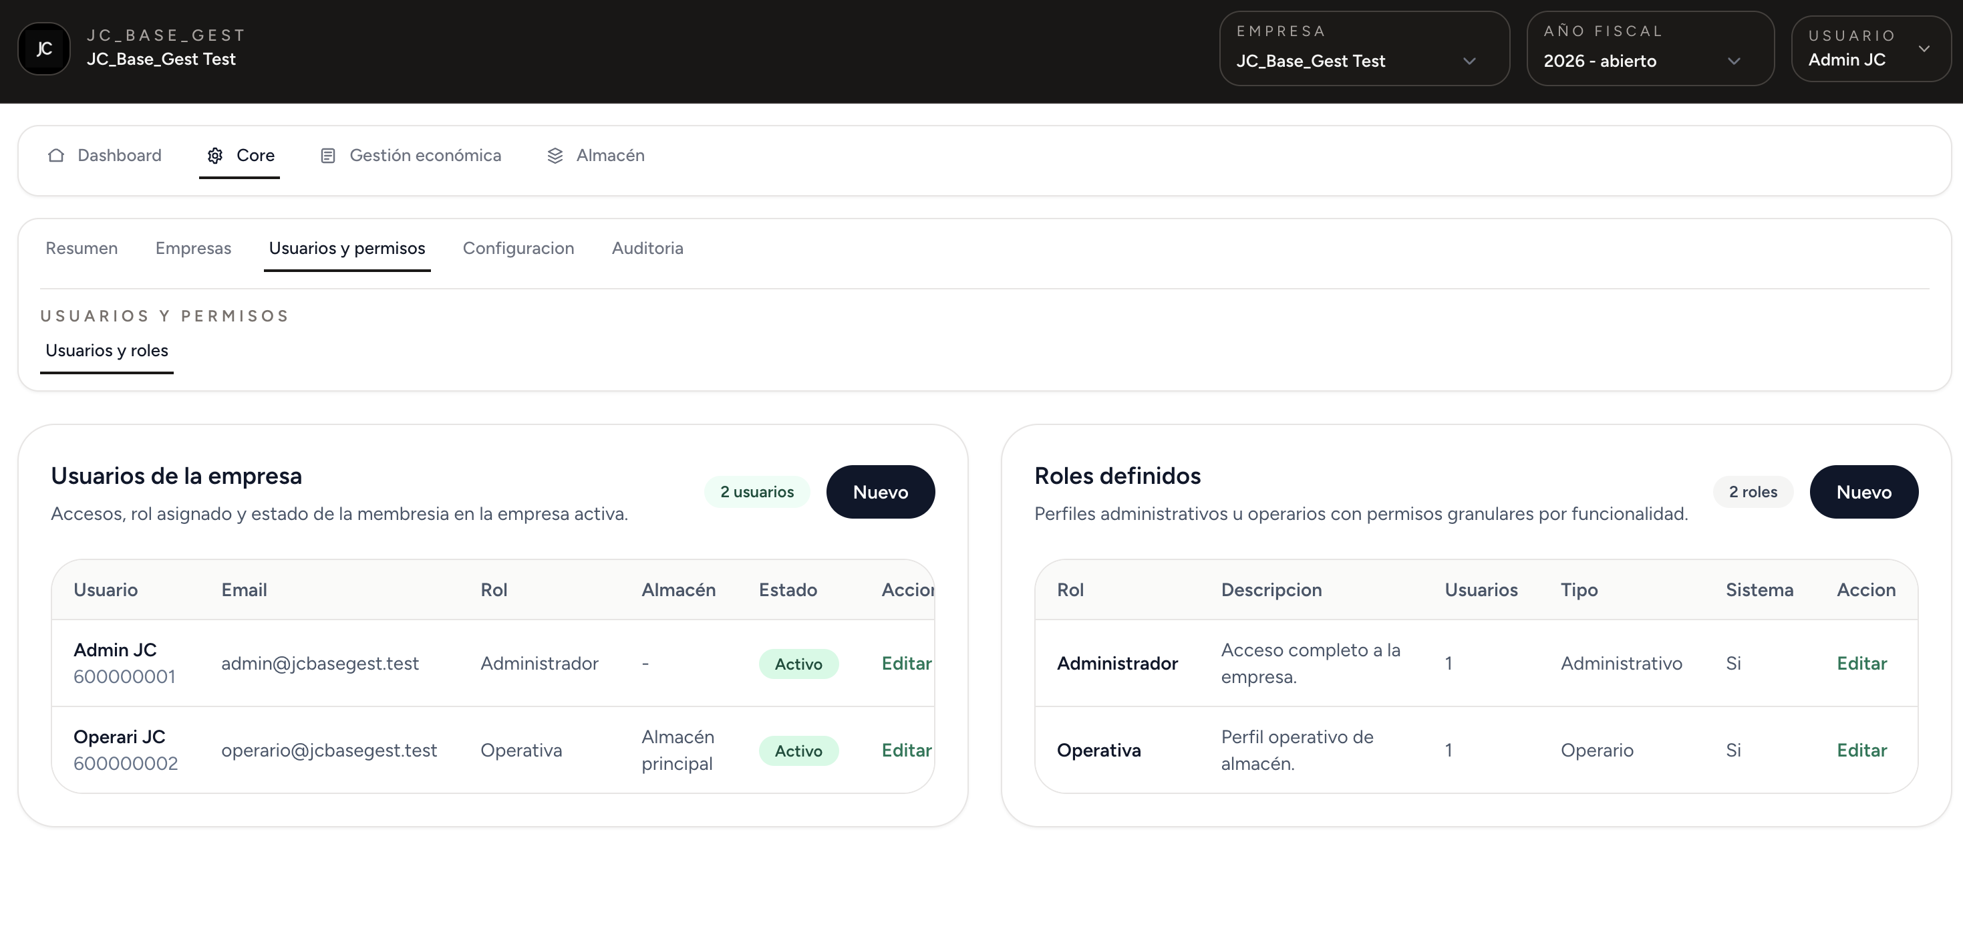Click the Estado column header
1963x941 pixels.
point(788,589)
